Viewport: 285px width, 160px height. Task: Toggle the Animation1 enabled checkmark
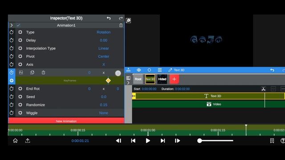click(18, 25)
